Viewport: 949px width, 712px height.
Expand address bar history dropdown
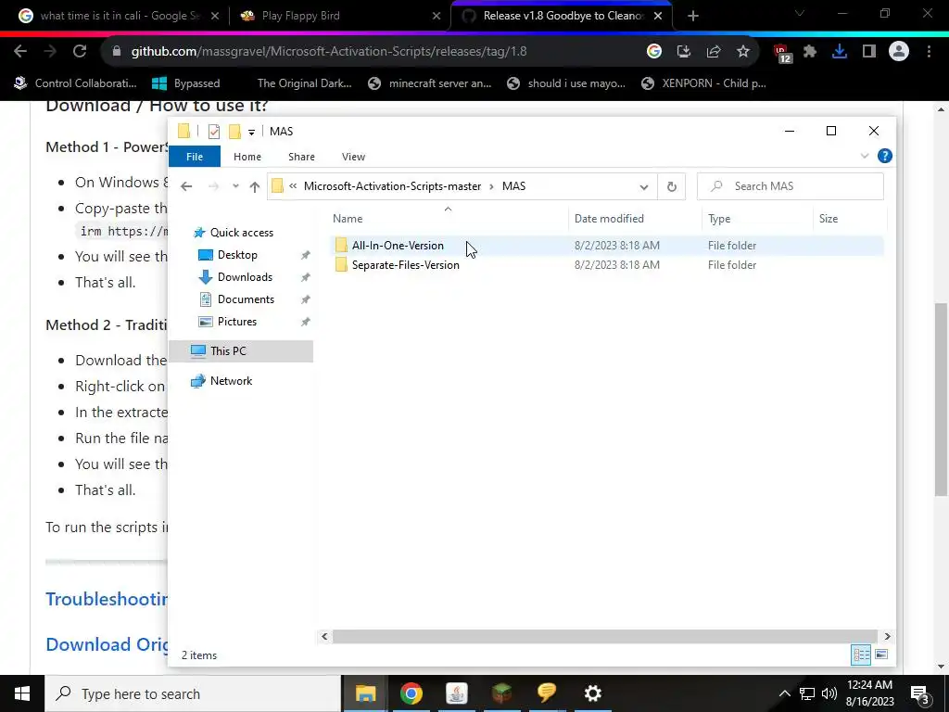pos(643,187)
